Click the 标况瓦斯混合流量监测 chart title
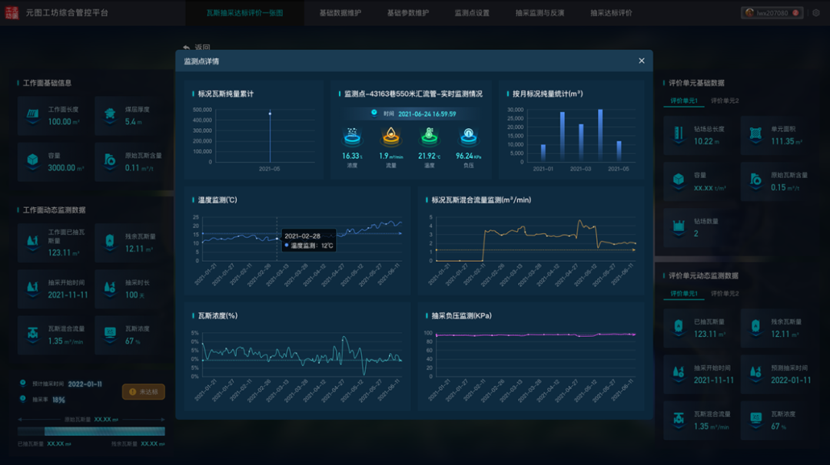 481,200
